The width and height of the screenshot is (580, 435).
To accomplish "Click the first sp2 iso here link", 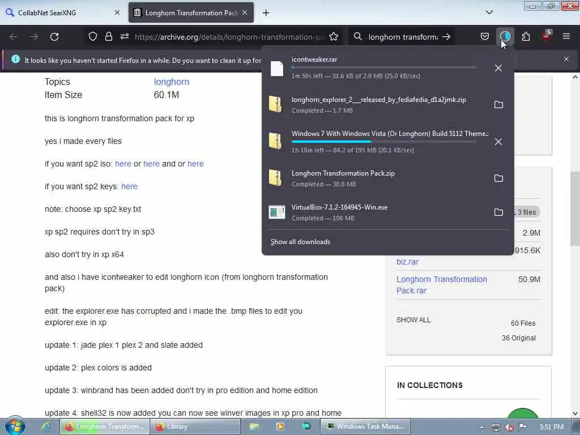I will pyautogui.click(x=123, y=164).
